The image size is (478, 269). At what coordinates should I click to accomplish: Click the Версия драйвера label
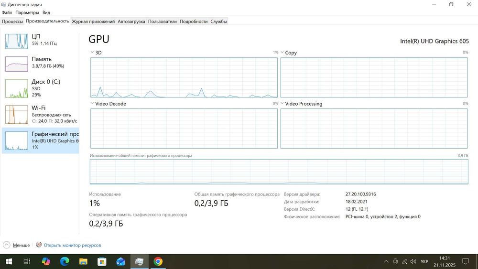(x=302, y=194)
